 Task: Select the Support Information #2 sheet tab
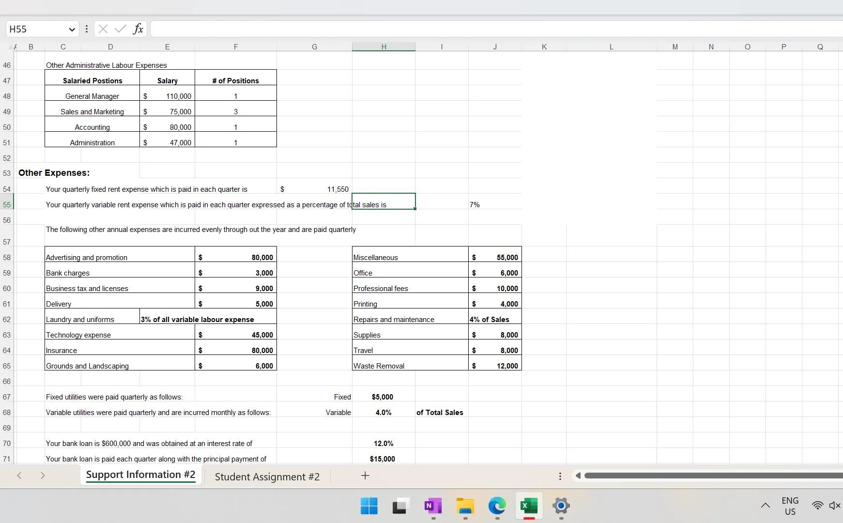pos(141,475)
